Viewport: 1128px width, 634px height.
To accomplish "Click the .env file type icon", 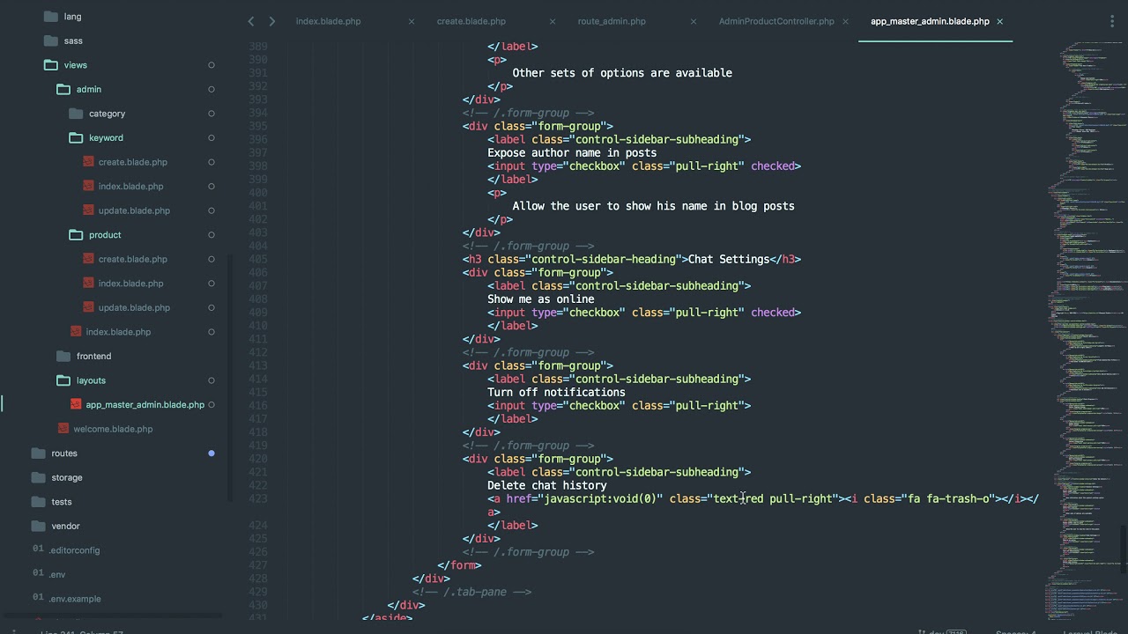I will coord(38,574).
